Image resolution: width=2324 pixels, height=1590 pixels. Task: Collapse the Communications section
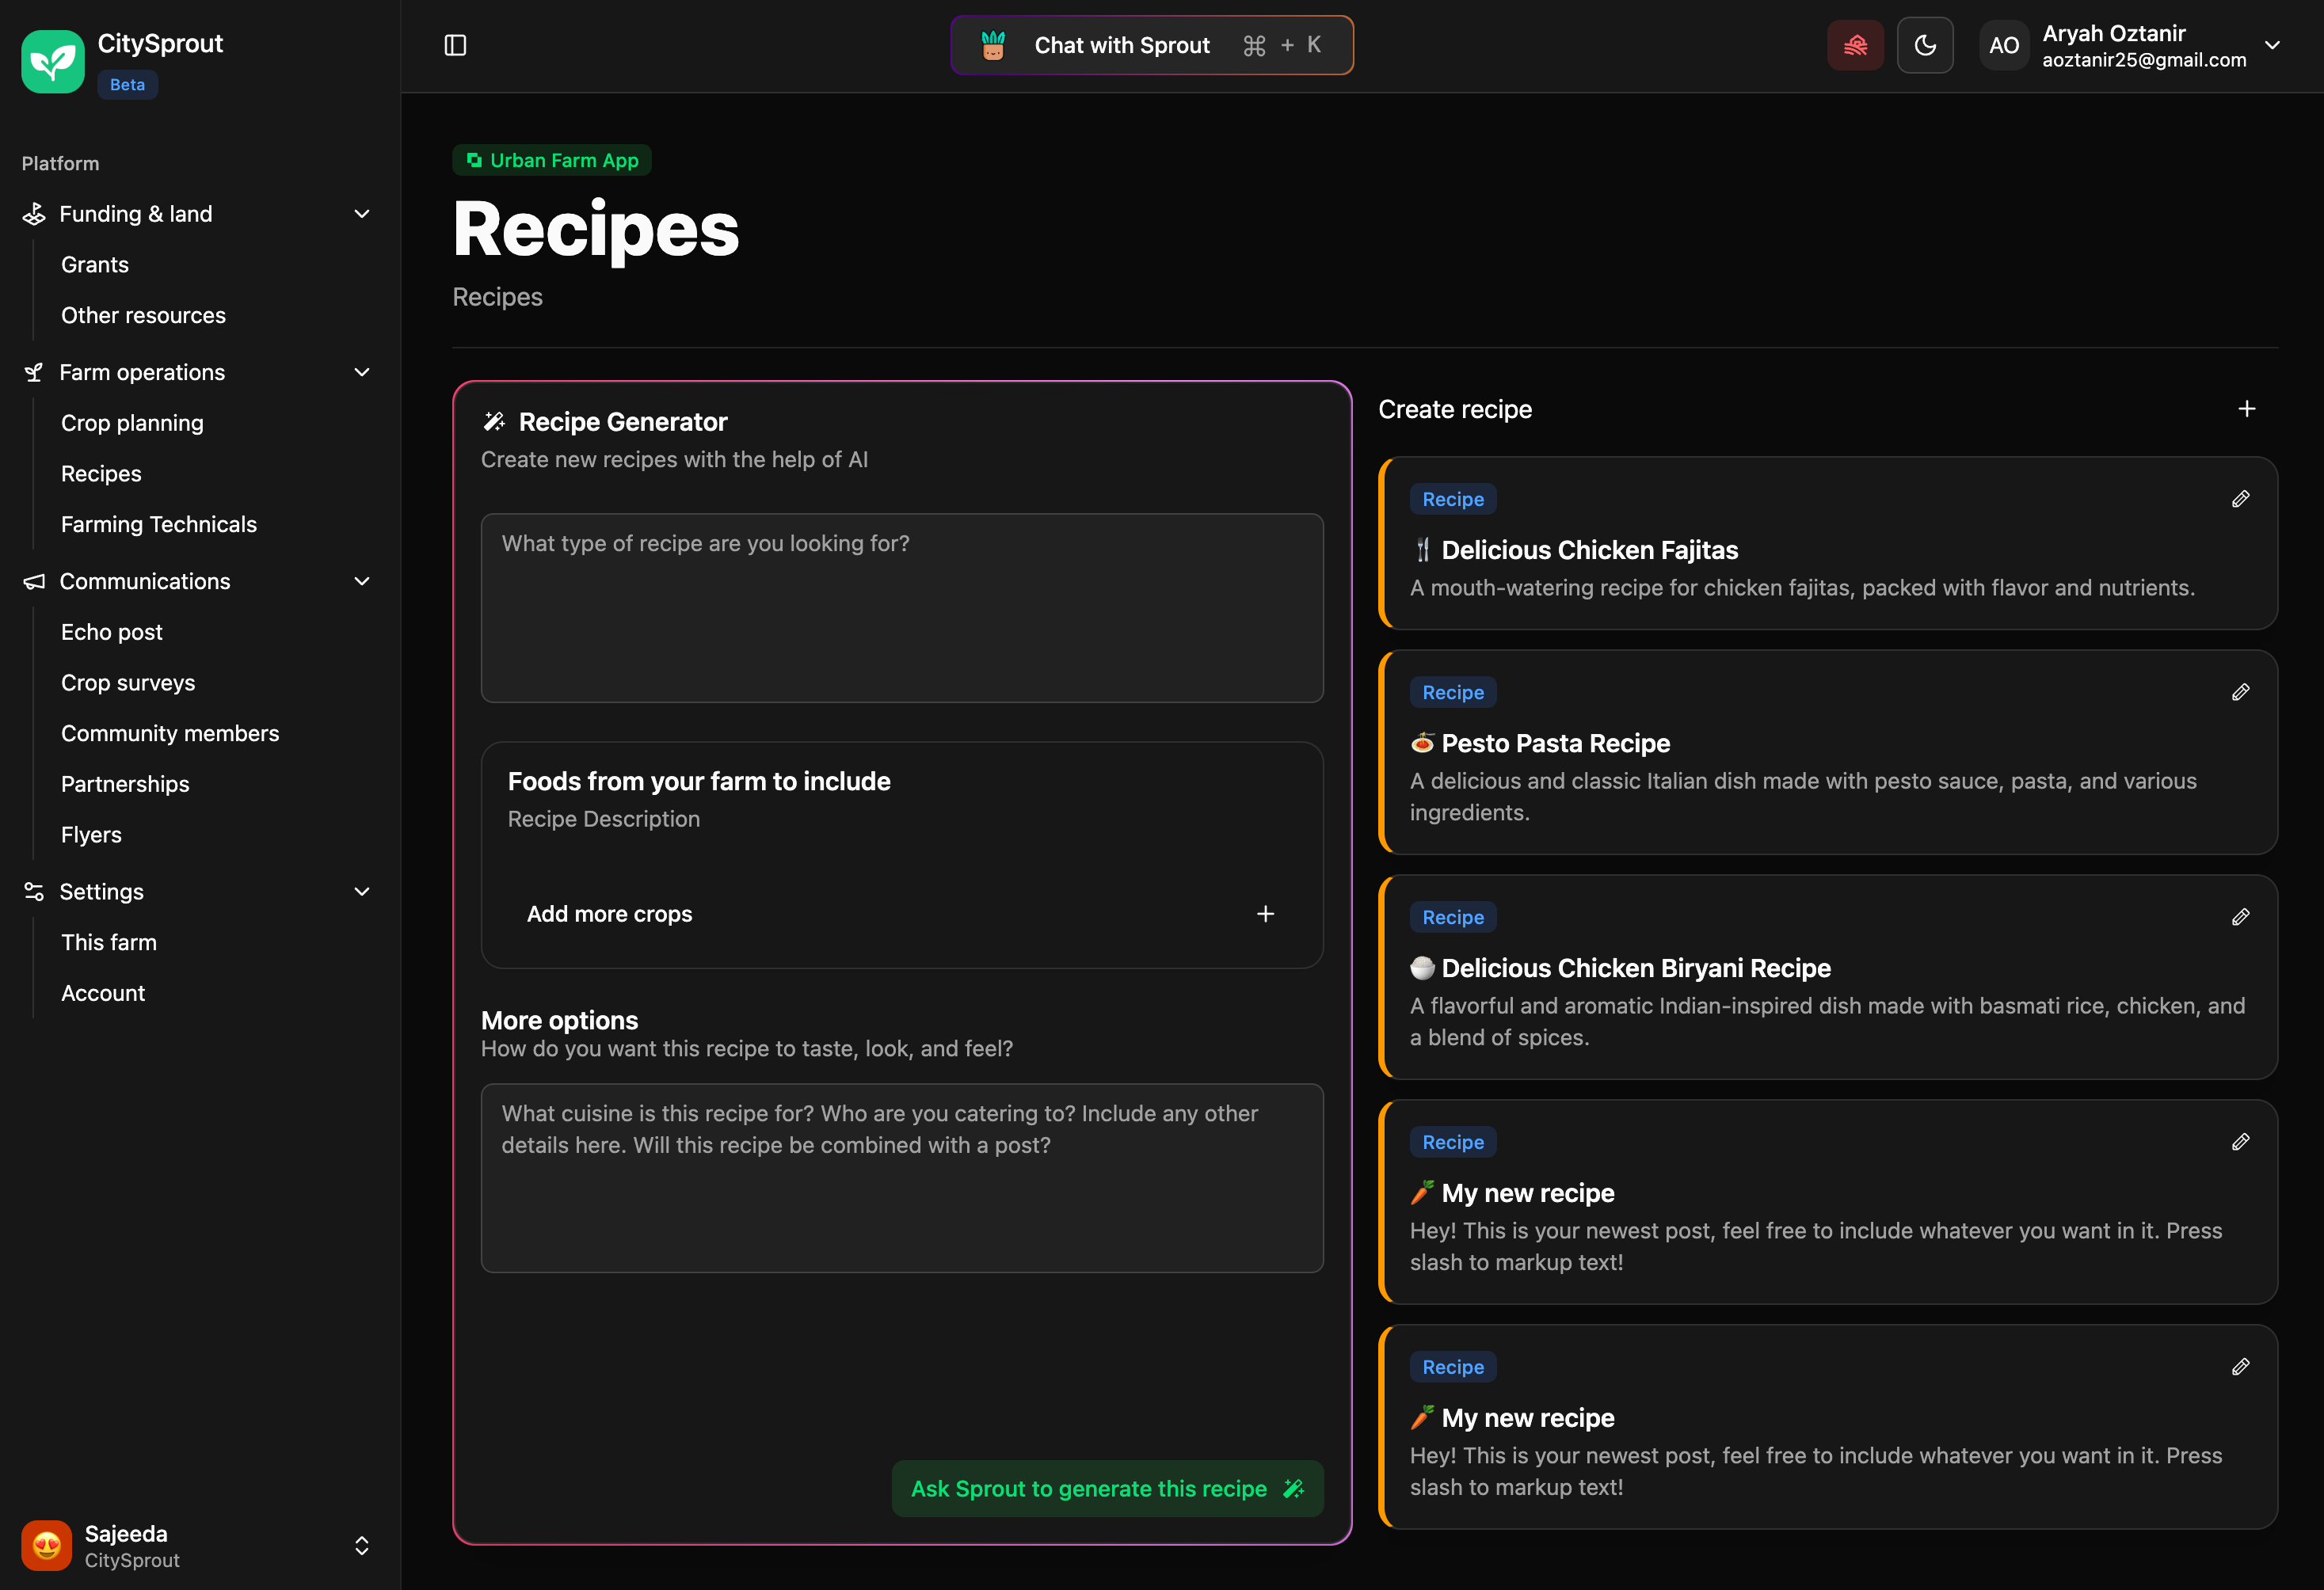[x=362, y=582]
